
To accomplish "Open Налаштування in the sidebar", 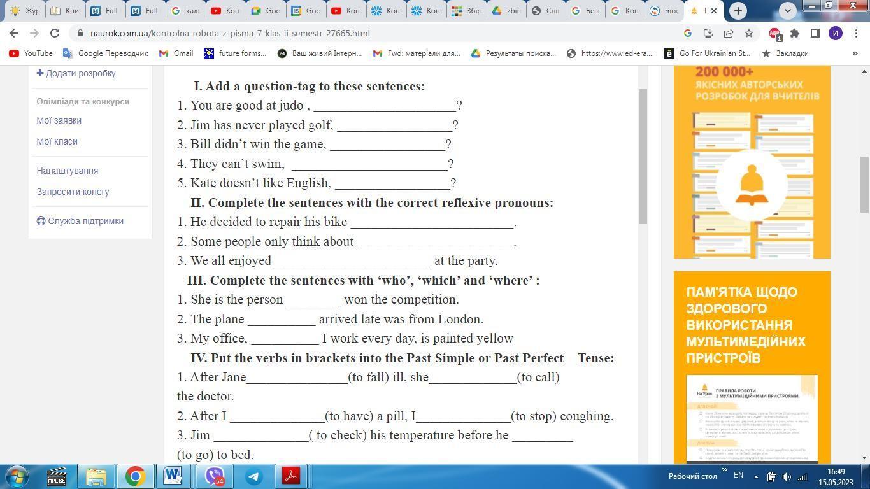I will tap(67, 171).
